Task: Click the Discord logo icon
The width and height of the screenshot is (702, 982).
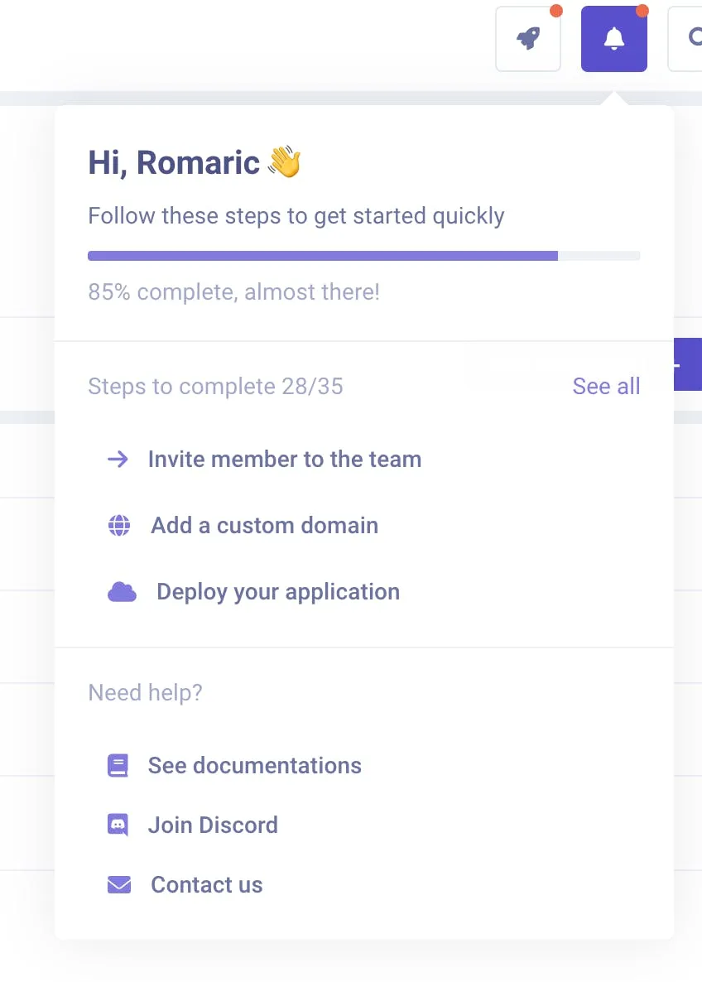Action: 118,825
